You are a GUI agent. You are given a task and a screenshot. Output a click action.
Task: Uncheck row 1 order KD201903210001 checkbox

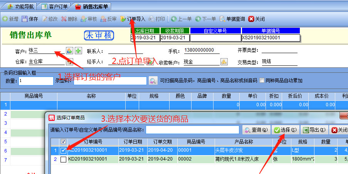point(63,150)
